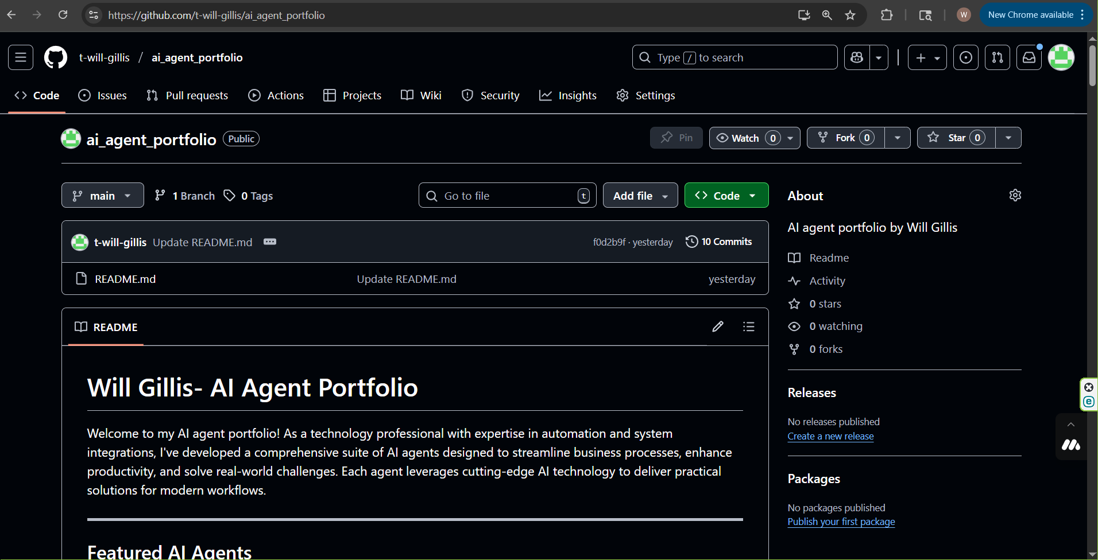Screen dimensions: 1098x560
Task: Edit README with the pencil icon
Action: [718, 326]
